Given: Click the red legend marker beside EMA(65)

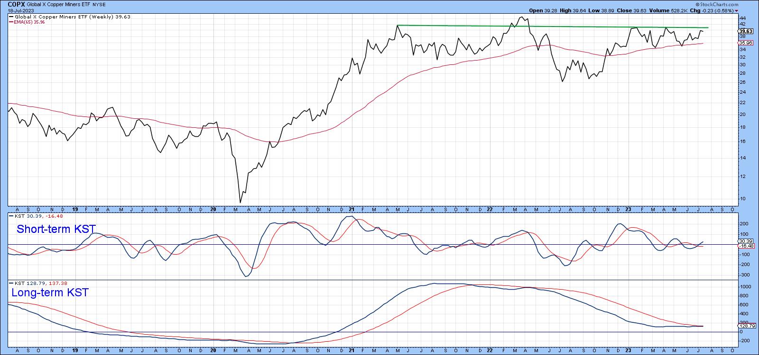Looking at the screenshot, I should pyautogui.click(x=11, y=21).
